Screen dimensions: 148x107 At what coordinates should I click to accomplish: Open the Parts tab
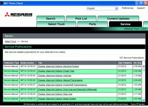(93, 24)
